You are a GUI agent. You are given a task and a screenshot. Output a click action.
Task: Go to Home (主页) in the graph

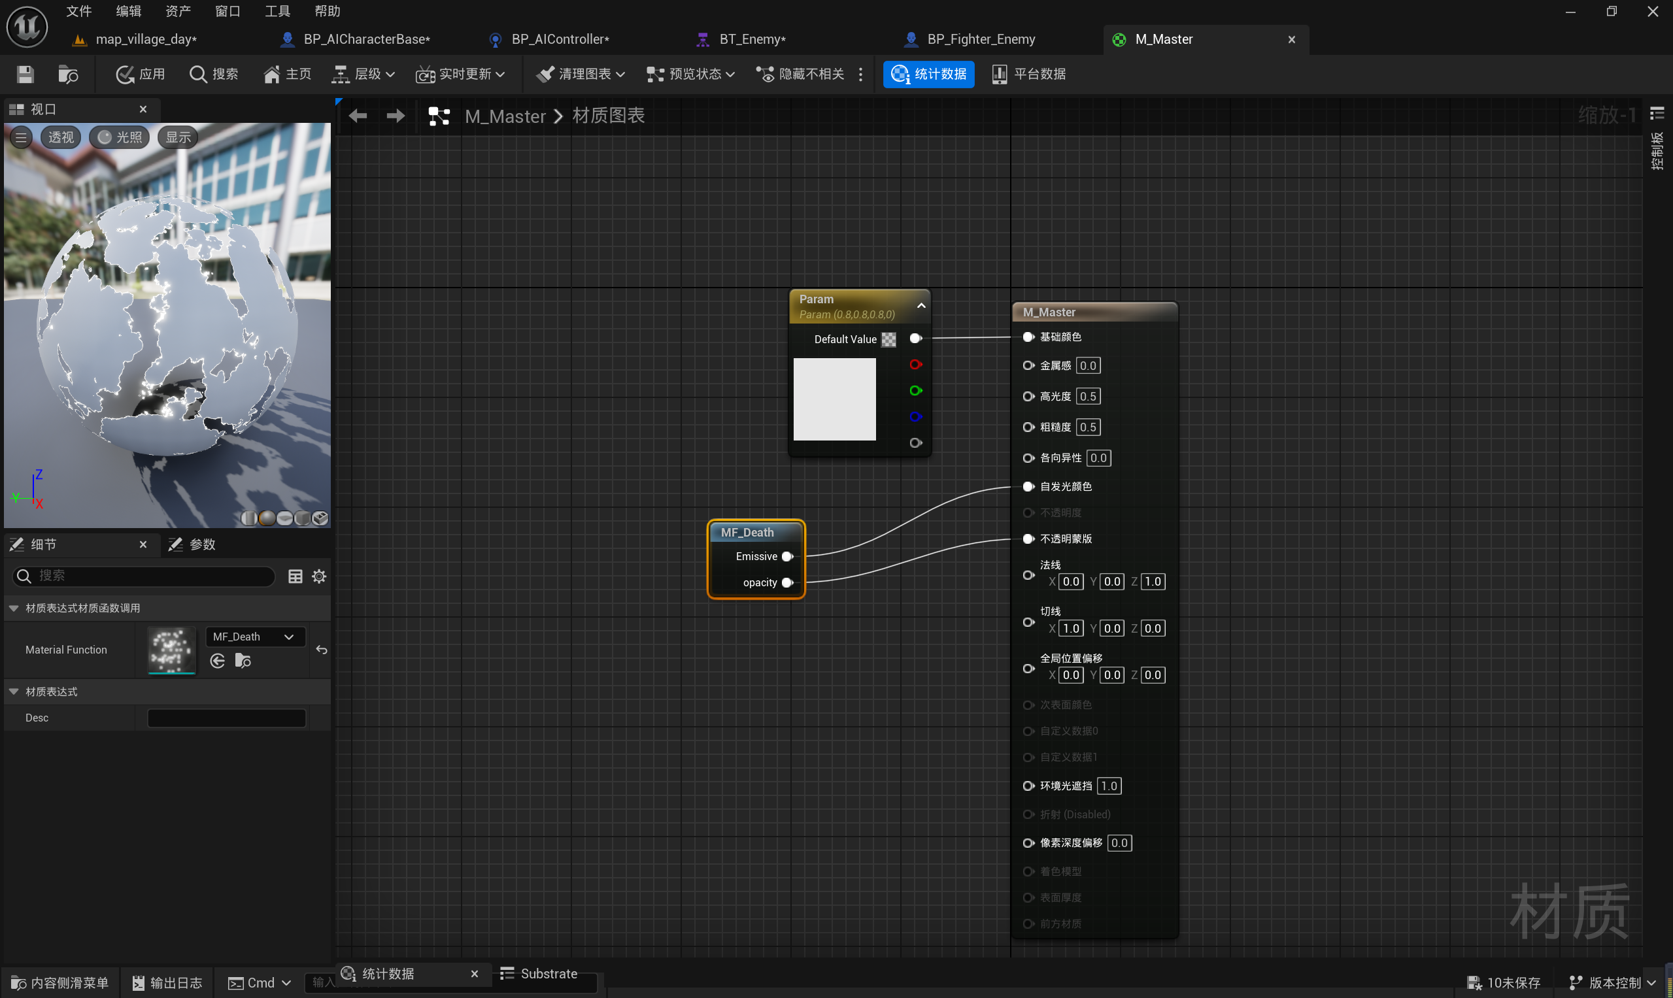coord(287,74)
